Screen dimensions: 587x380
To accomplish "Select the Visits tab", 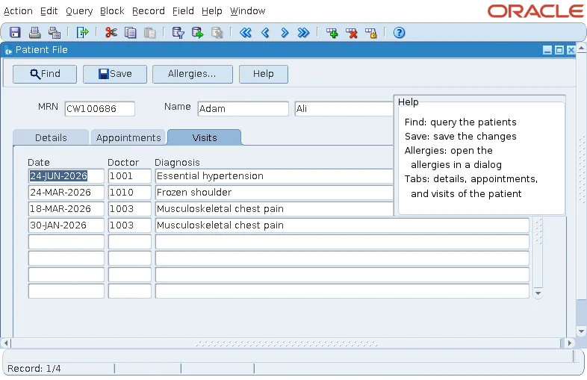I will pyautogui.click(x=205, y=137).
